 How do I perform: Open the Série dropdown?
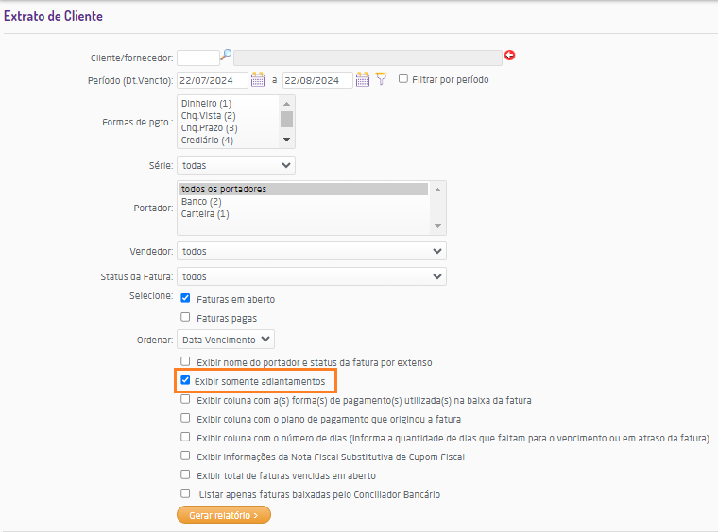[236, 165]
